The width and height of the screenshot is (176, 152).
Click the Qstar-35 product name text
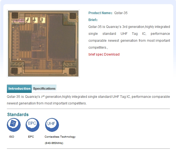click(x=121, y=13)
